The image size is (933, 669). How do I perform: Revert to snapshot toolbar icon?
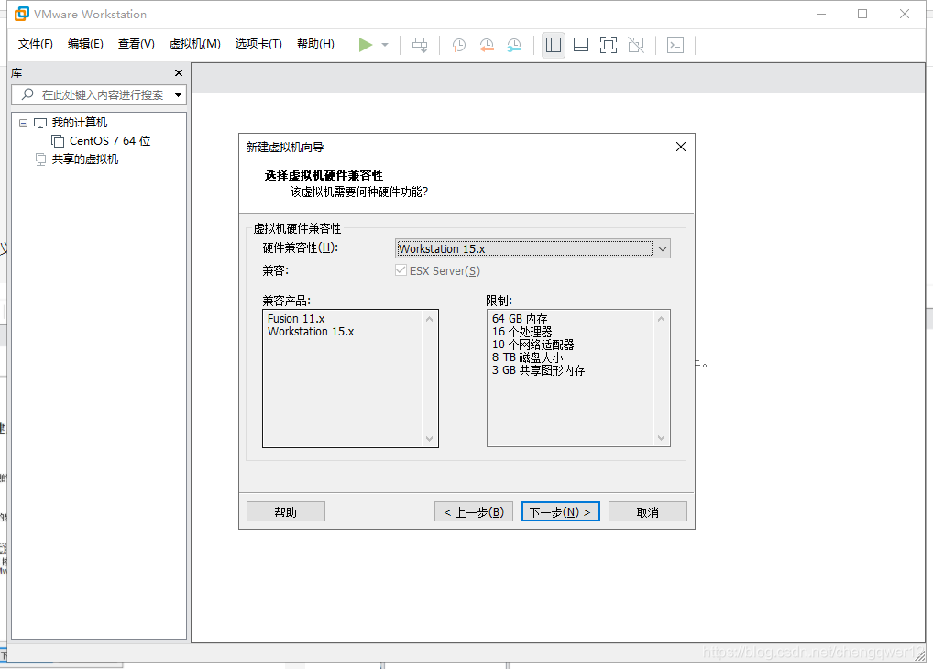tap(487, 45)
